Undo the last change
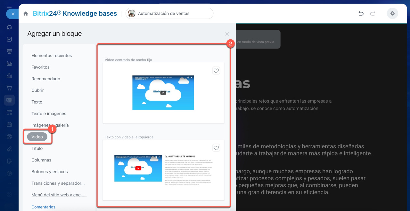This screenshot has height=211, width=410. pos(361,13)
